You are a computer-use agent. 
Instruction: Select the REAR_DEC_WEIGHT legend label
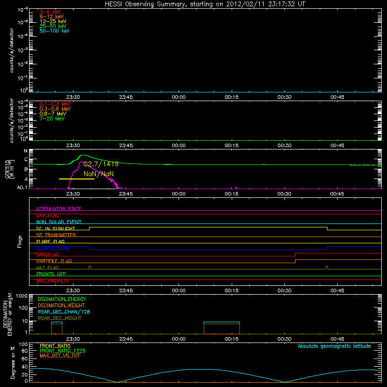click(60, 318)
